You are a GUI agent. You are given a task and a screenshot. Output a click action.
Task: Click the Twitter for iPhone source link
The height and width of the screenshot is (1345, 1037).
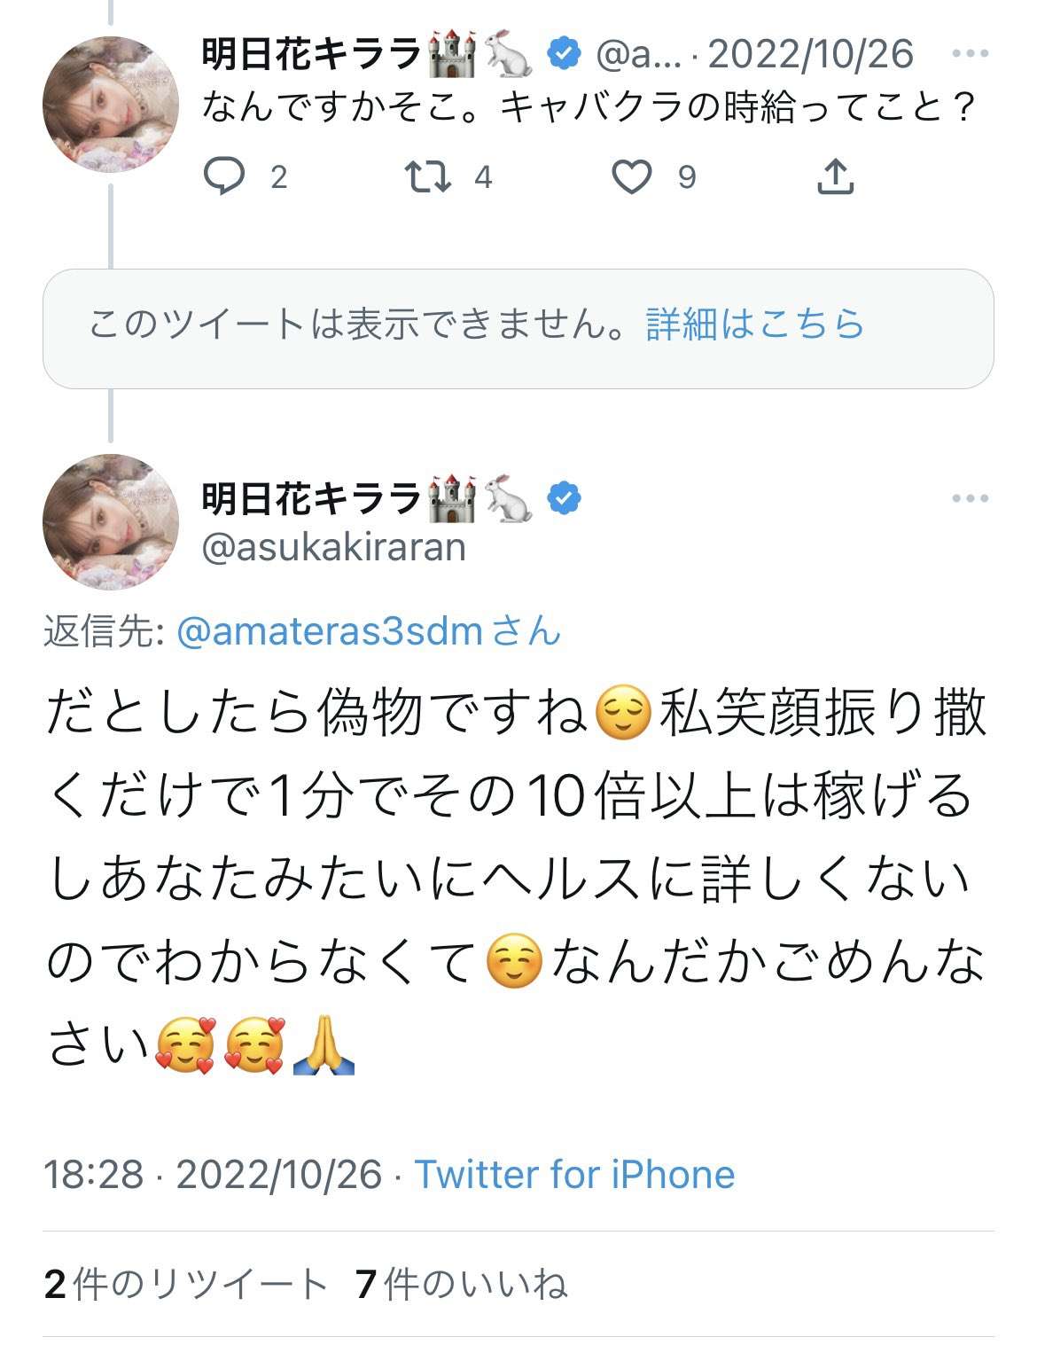[x=574, y=1175]
